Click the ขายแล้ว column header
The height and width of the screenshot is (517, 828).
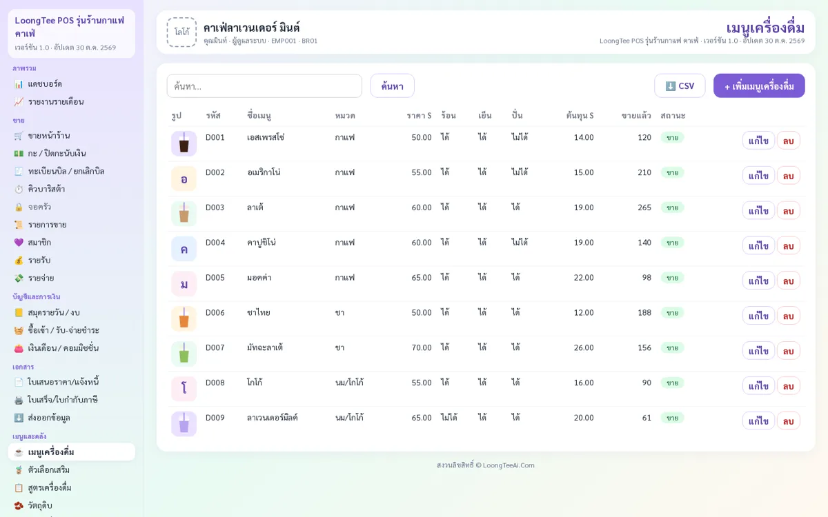(x=636, y=116)
